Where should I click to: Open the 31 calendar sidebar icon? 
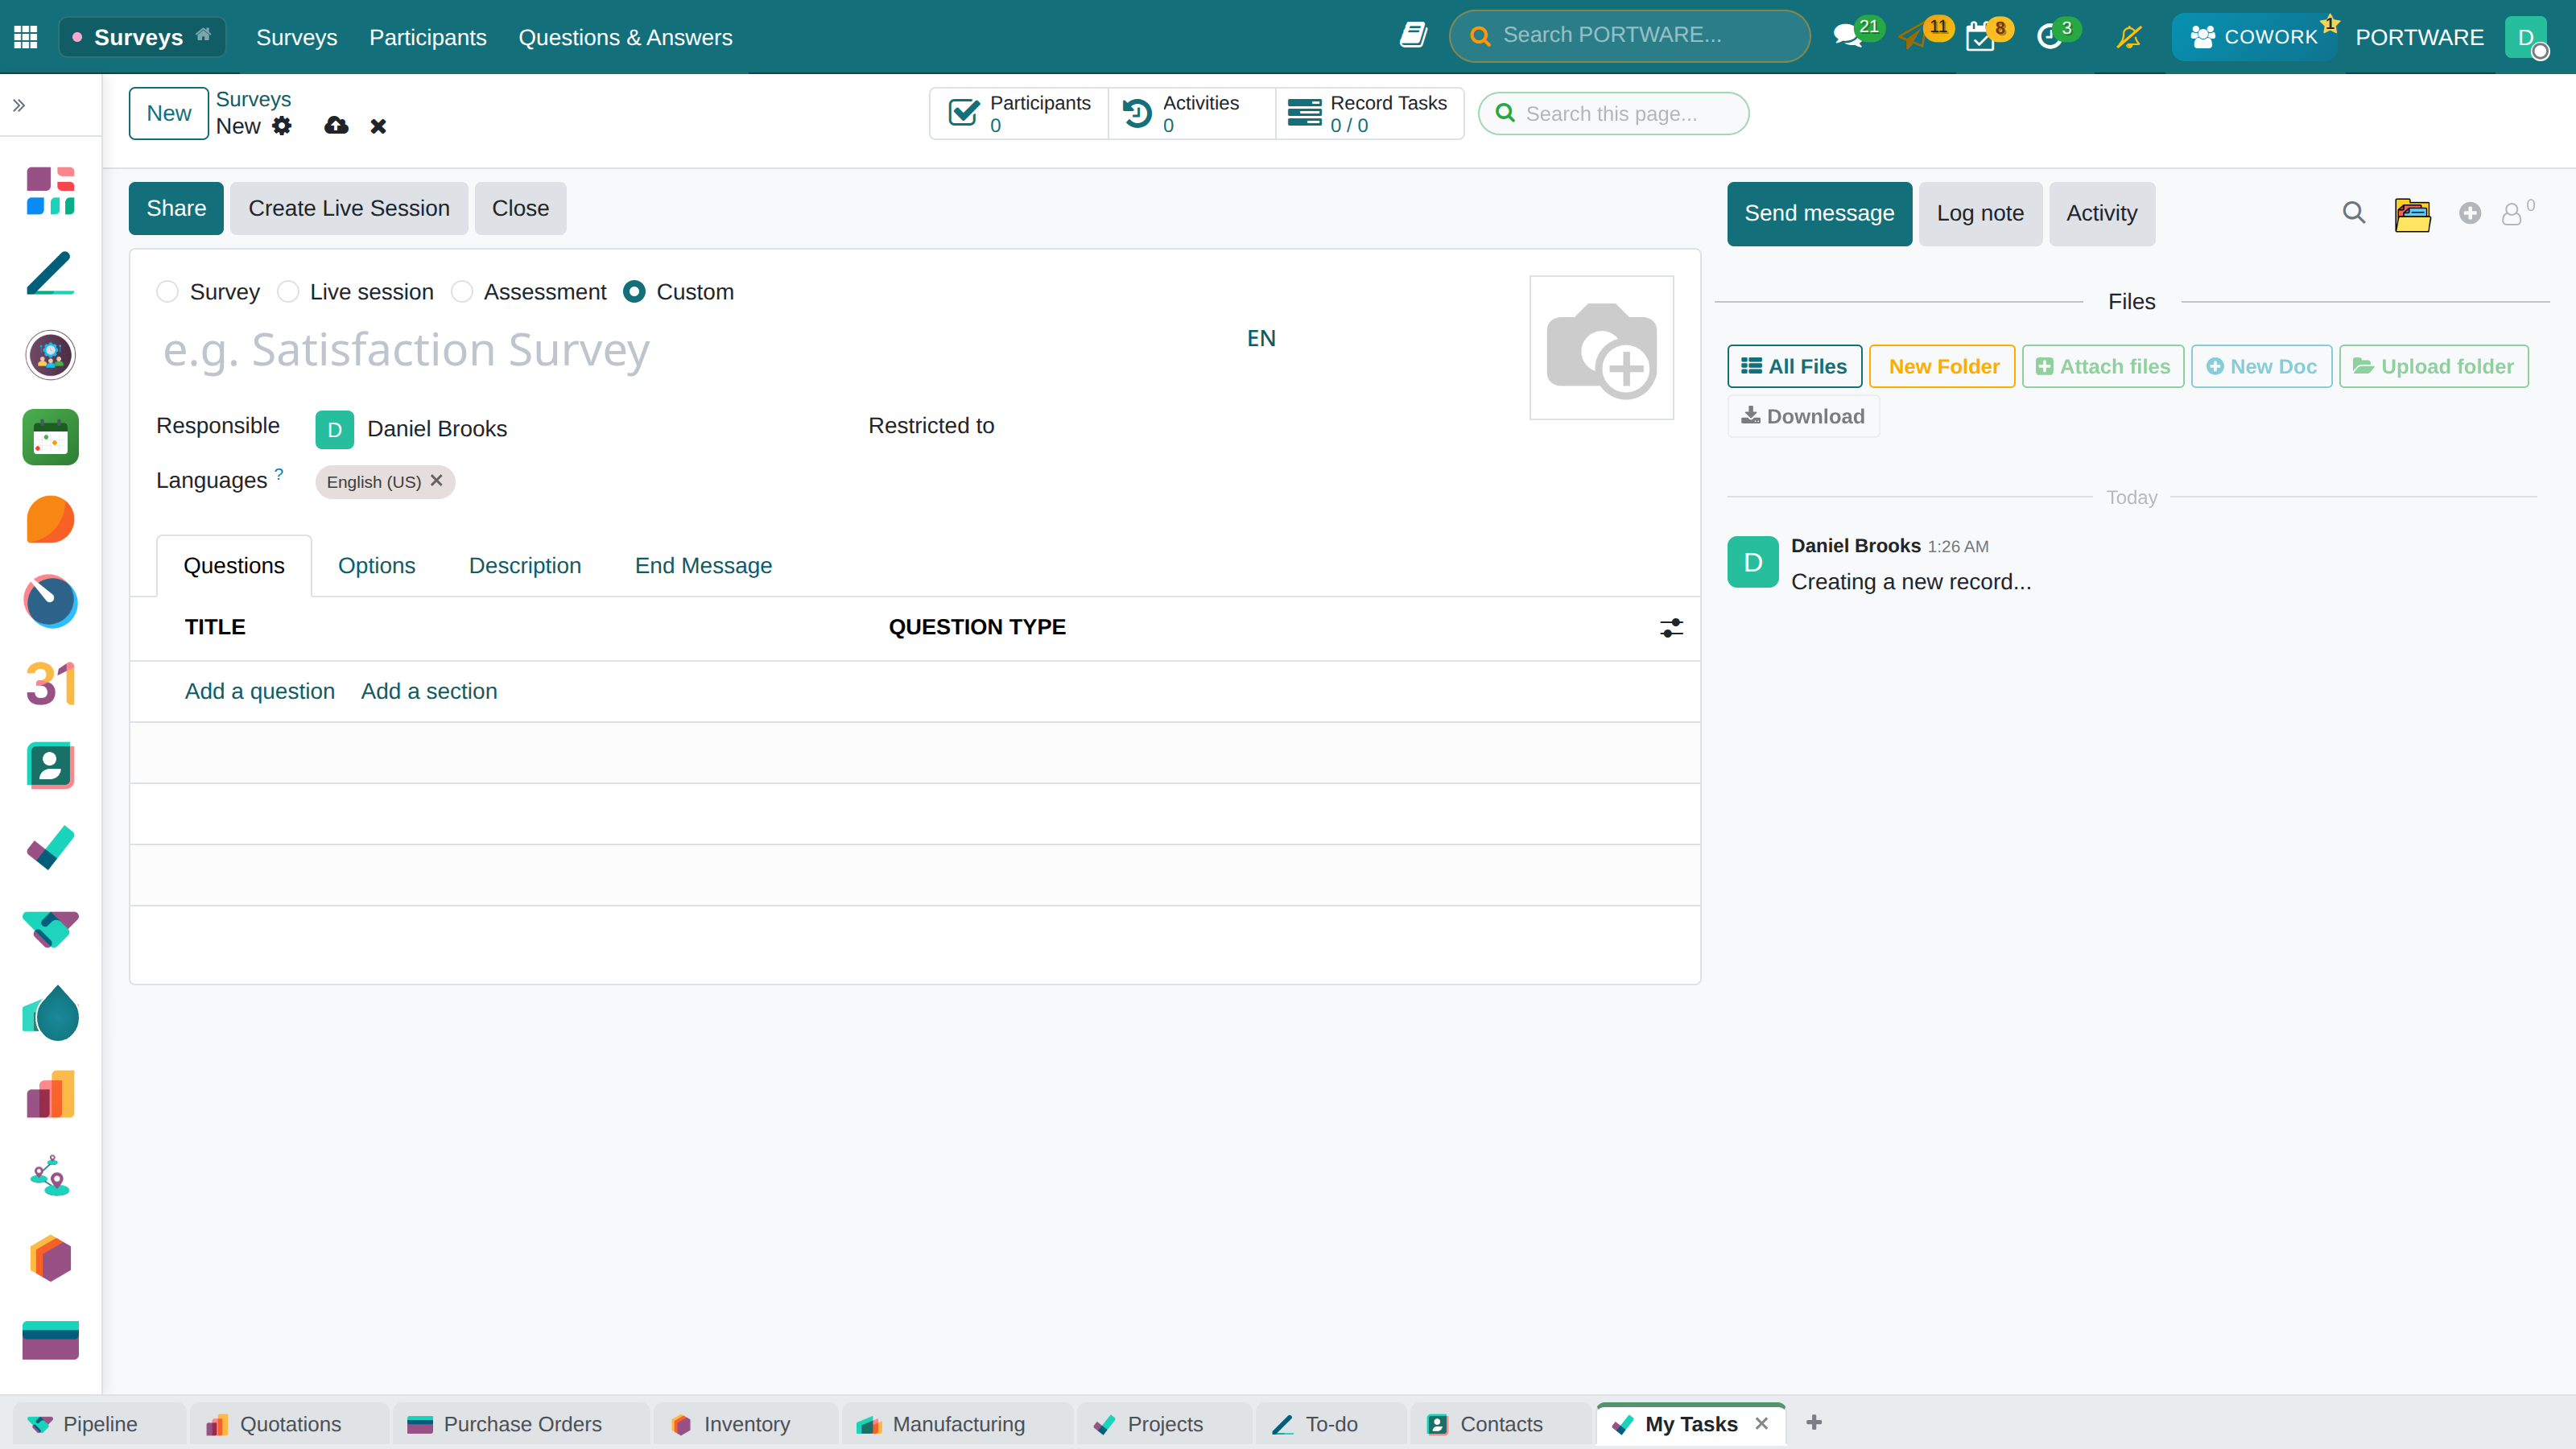(50, 684)
